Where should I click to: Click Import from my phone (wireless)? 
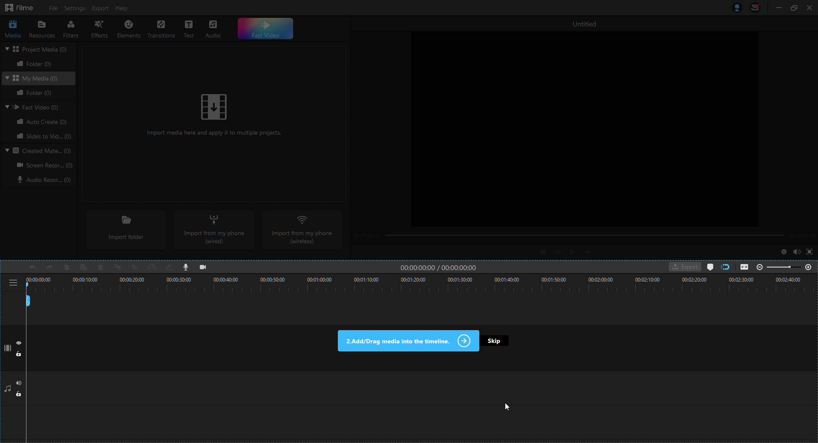click(x=301, y=230)
